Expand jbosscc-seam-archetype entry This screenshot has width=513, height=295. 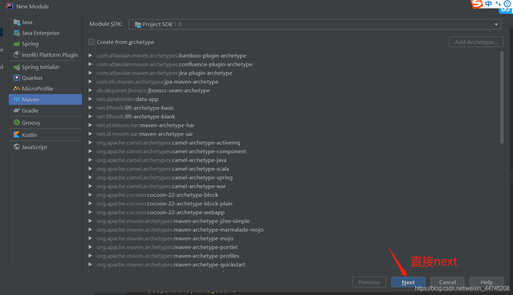coord(90,90)
